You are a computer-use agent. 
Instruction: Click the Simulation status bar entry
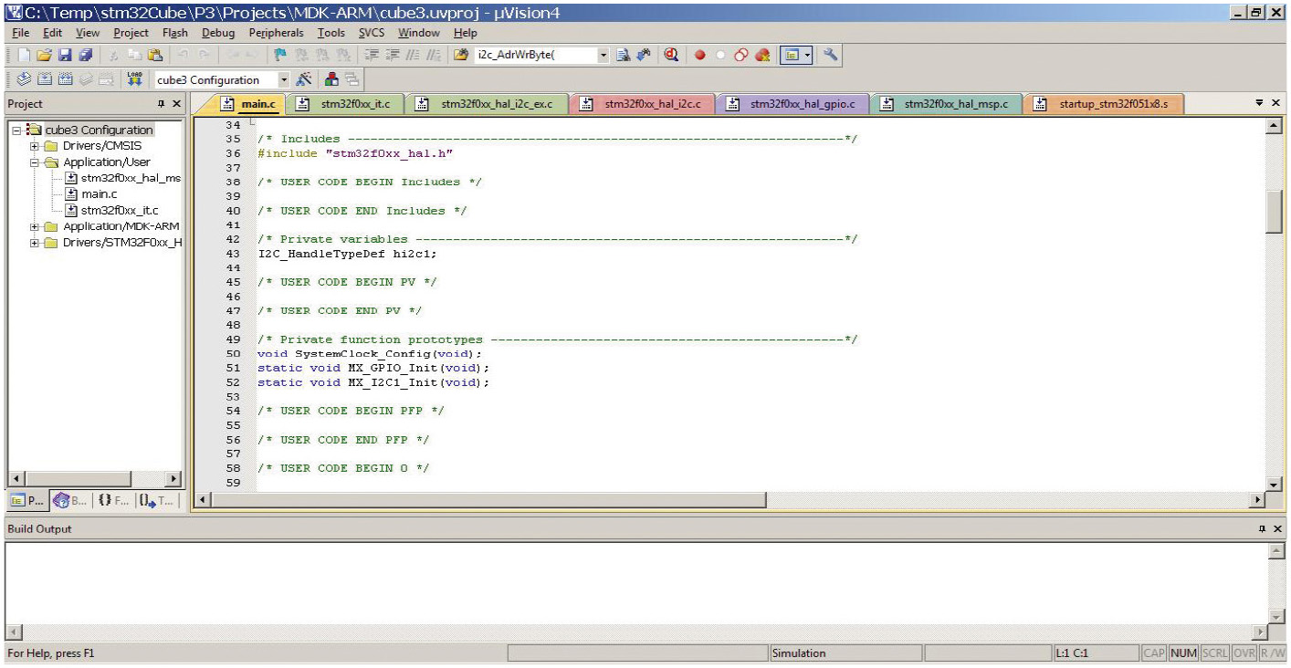[x=845, y=653]
